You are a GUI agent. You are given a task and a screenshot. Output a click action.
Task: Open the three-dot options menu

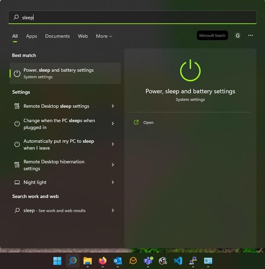[x=250, y=36]
